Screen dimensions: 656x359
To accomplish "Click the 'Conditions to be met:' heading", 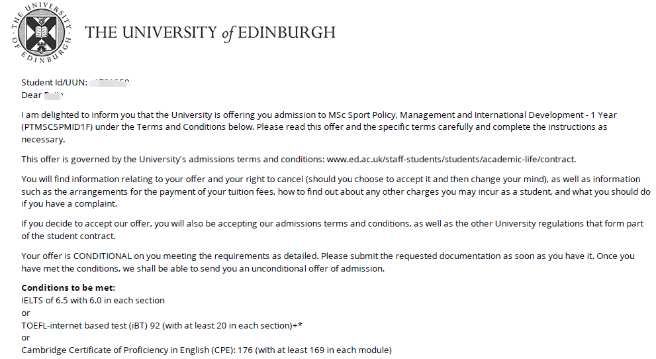I will coord(68,288).
